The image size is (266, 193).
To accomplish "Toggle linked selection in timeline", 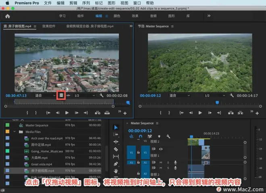I will pos(150,136).
